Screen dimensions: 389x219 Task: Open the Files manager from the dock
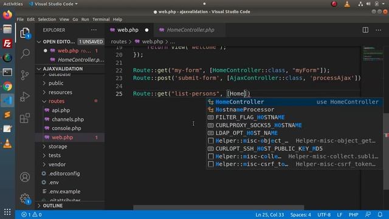point(7,29)
